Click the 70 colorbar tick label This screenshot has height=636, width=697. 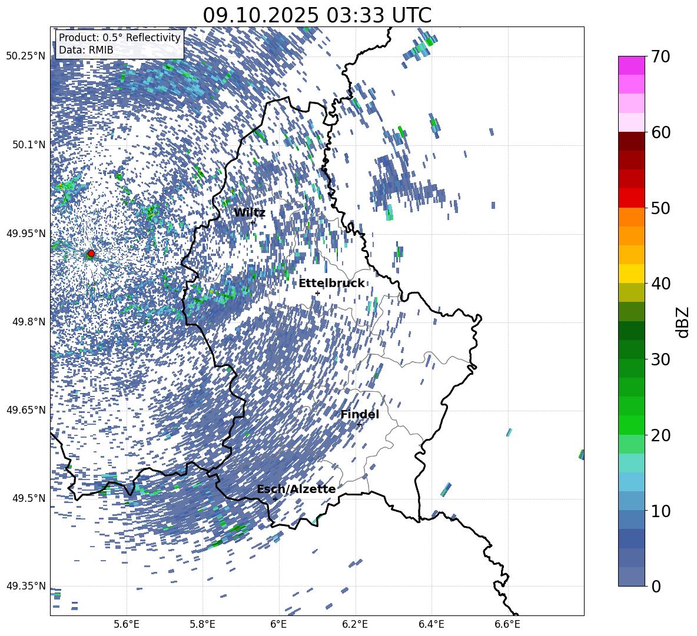pyautogui.click(x=661, y=57)
